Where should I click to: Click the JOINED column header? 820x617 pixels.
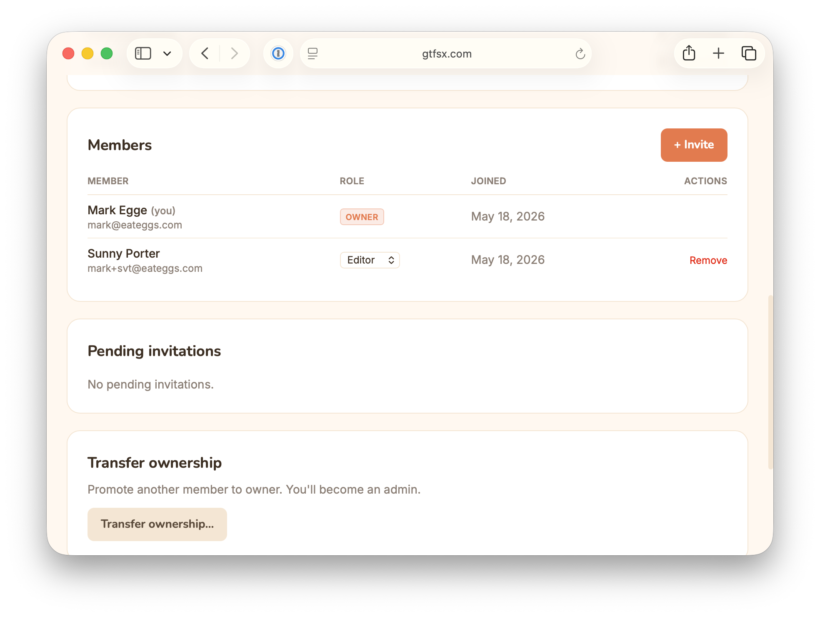coord(488,181)
